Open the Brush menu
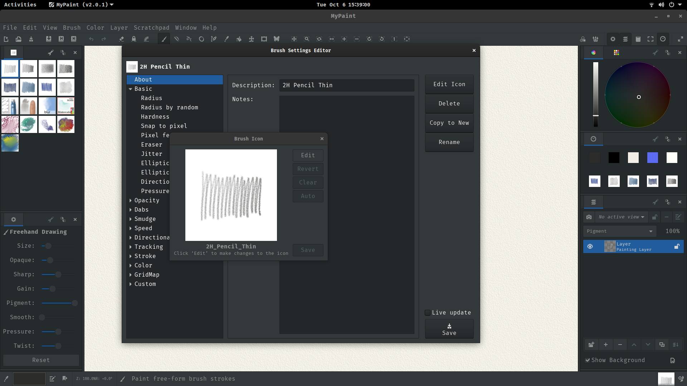687x386 pixels. 72,28
